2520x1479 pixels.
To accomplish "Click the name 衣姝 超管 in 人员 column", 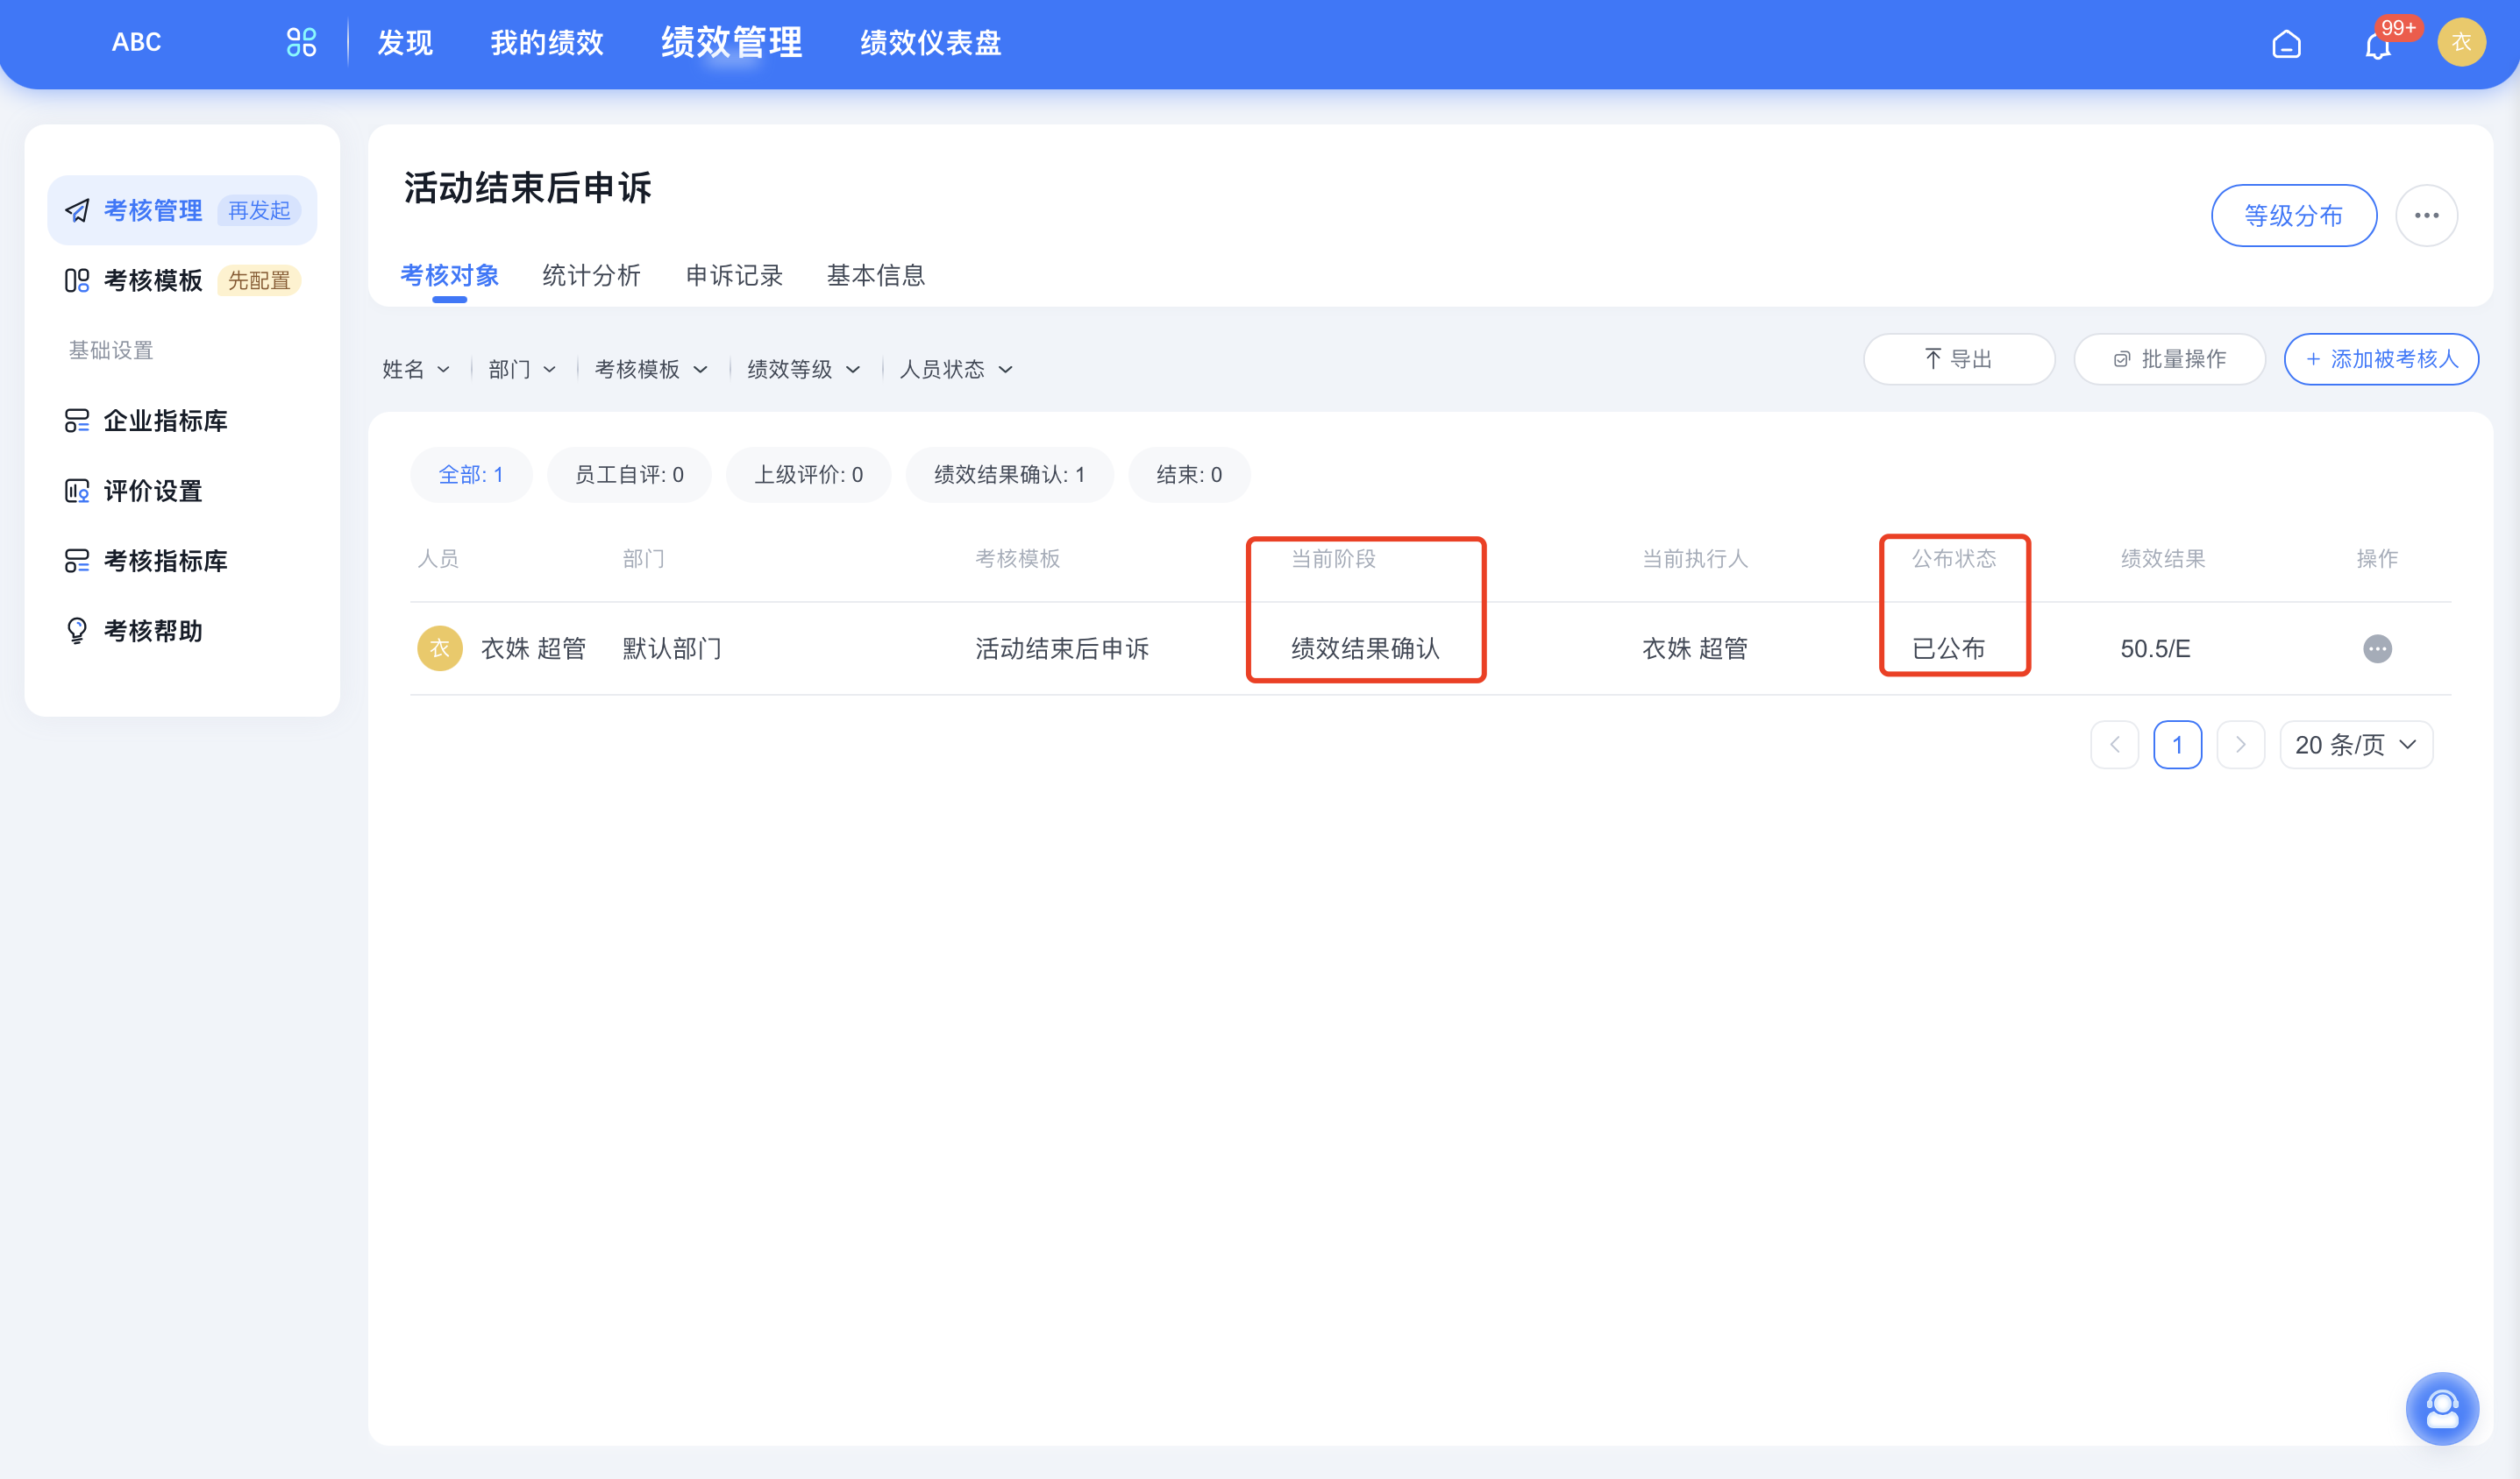I will [x=533, y=648].
